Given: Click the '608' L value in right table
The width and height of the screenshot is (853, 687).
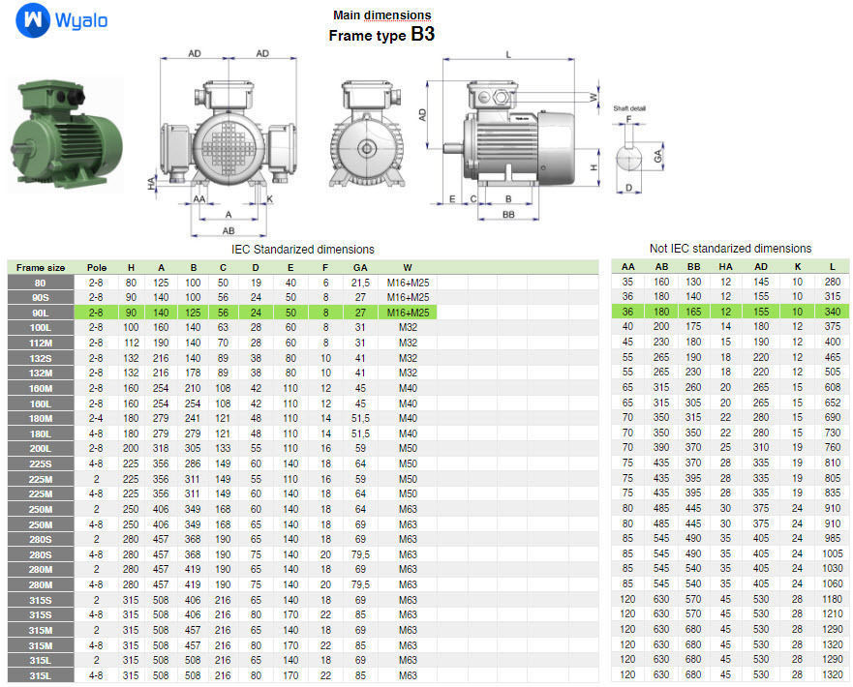Looking at the screenshot, I should [x=833, y=387].
